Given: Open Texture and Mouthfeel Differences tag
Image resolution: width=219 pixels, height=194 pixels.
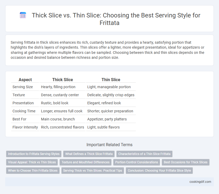Looking at the screenshot, I should point(86,162).
